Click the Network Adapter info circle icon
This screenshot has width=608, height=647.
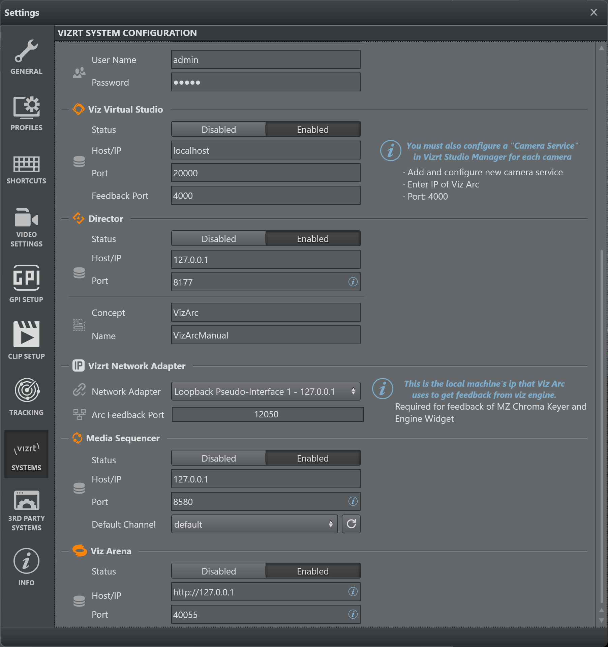383,389
